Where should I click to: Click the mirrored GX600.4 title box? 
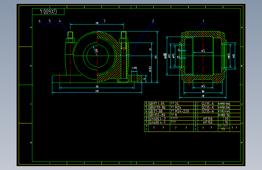(x=48, y=11)
